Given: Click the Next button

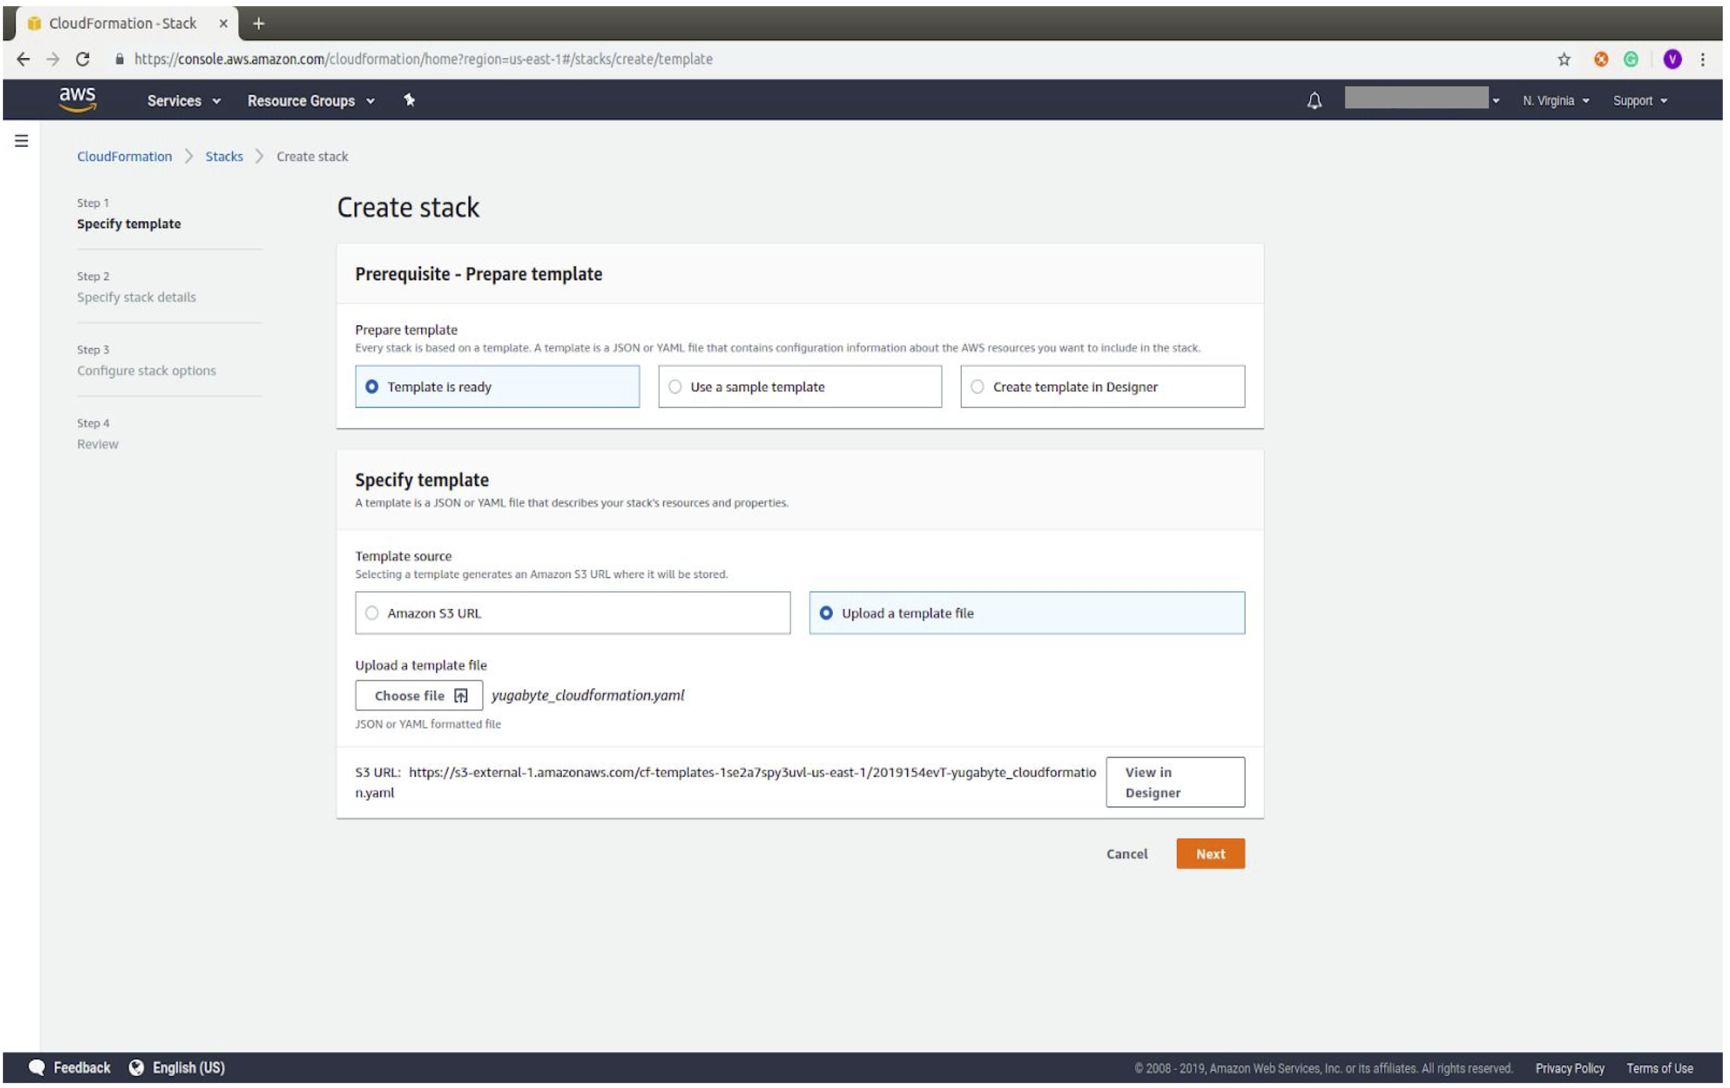Looking at the screenshot, I should [1210, 853].
